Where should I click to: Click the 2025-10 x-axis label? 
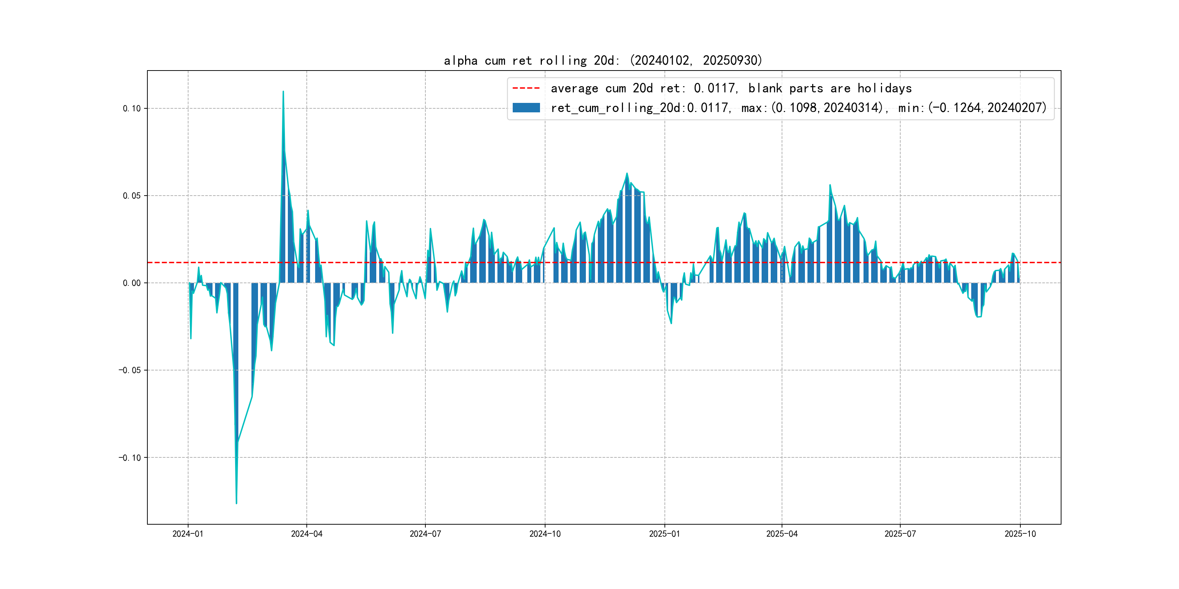1020,534
